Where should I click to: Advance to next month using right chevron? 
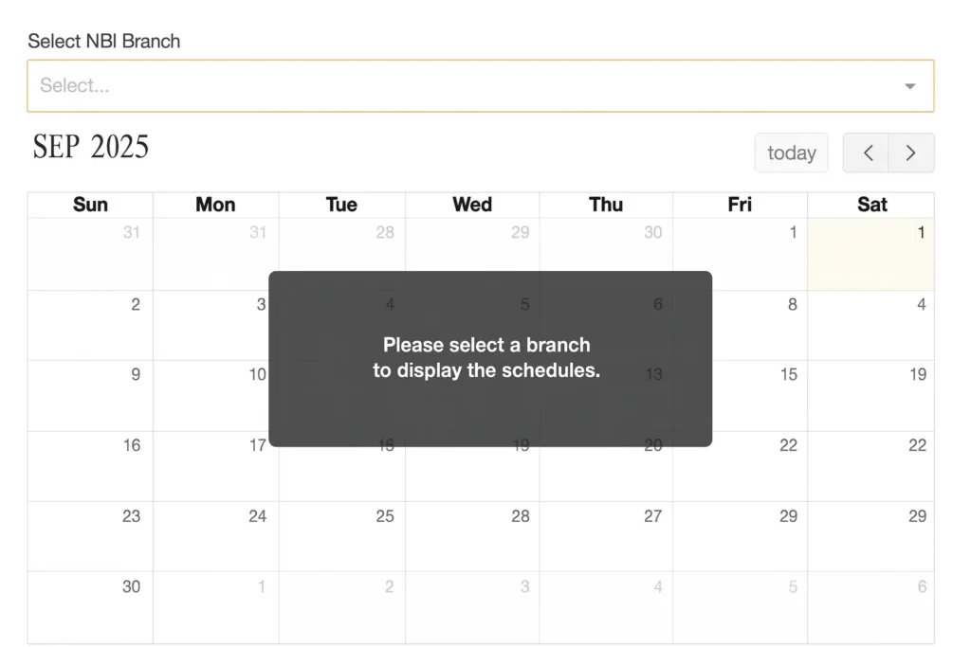[x=911, y=153]
